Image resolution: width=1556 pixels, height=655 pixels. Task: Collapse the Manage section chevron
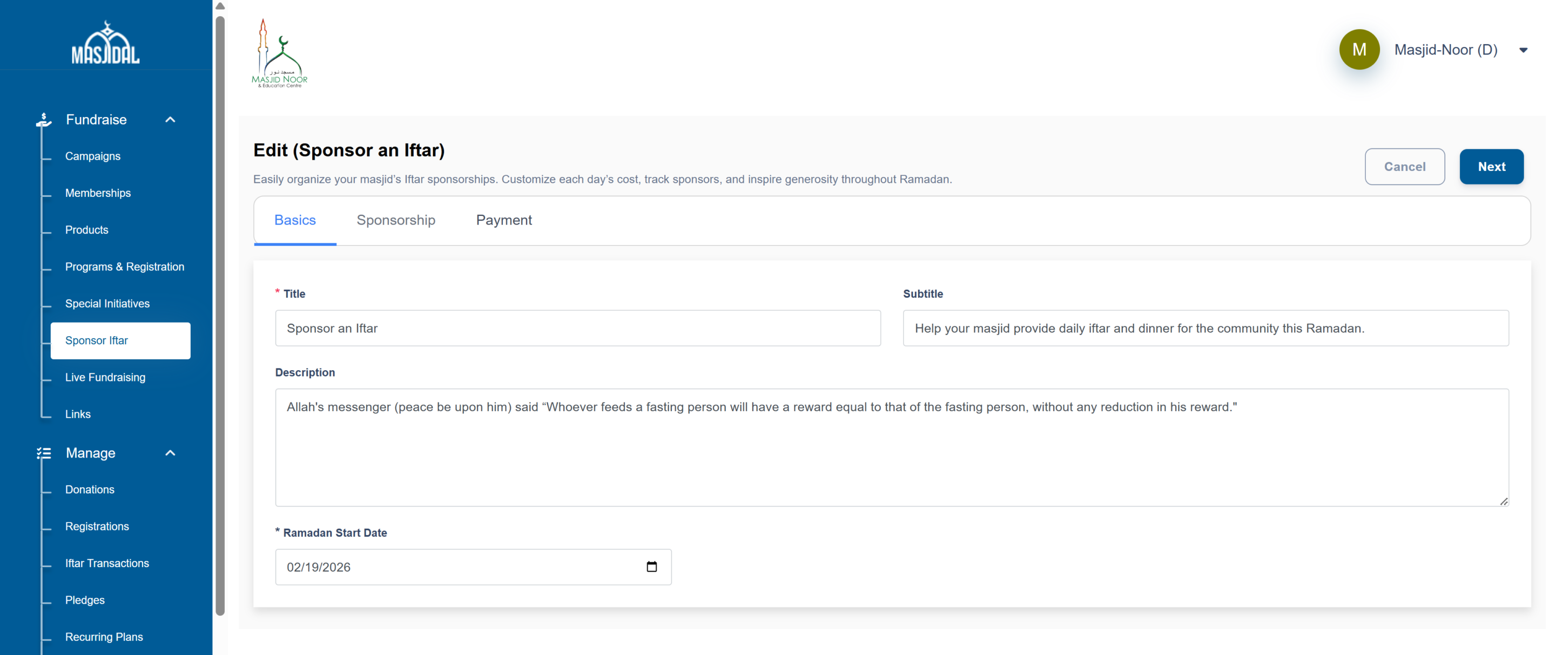170,453
